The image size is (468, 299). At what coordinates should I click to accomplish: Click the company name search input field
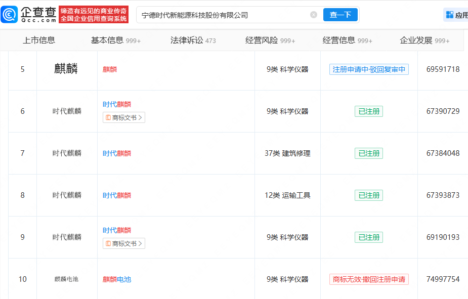pyautogui.click(x=218, y=15)
